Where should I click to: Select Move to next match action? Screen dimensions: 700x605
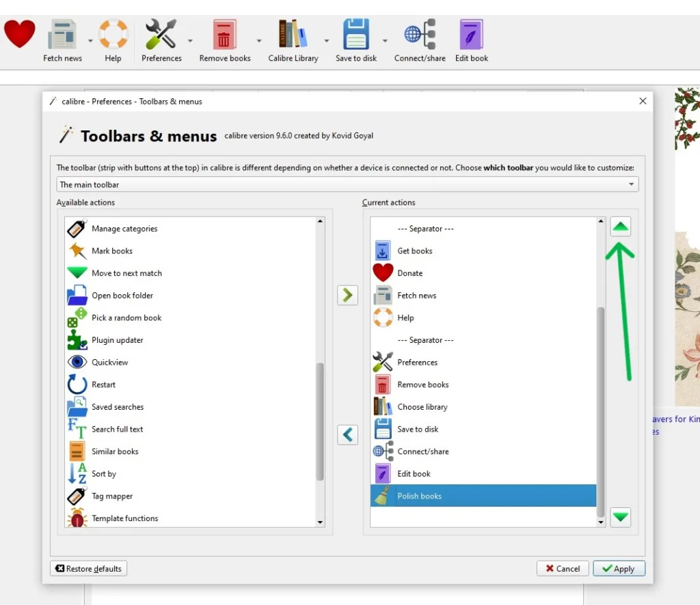(x=191, y=273)
